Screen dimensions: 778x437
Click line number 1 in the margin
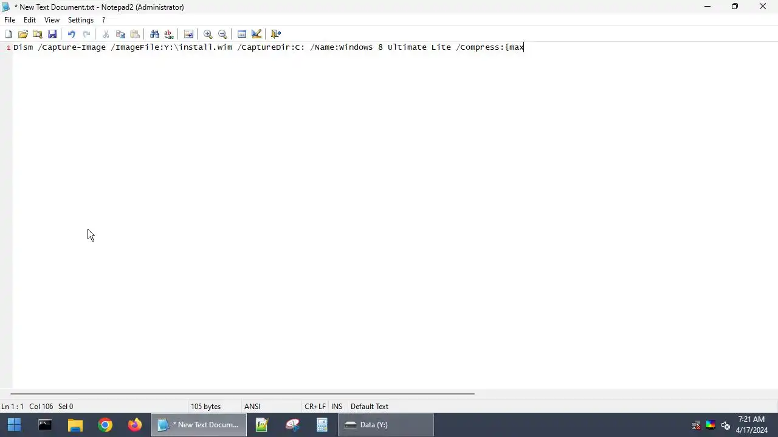tap(9, 47)
